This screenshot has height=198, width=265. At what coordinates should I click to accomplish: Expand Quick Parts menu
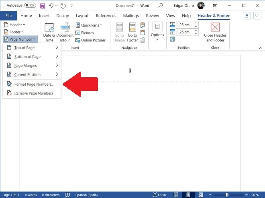[x=89, y=25]
